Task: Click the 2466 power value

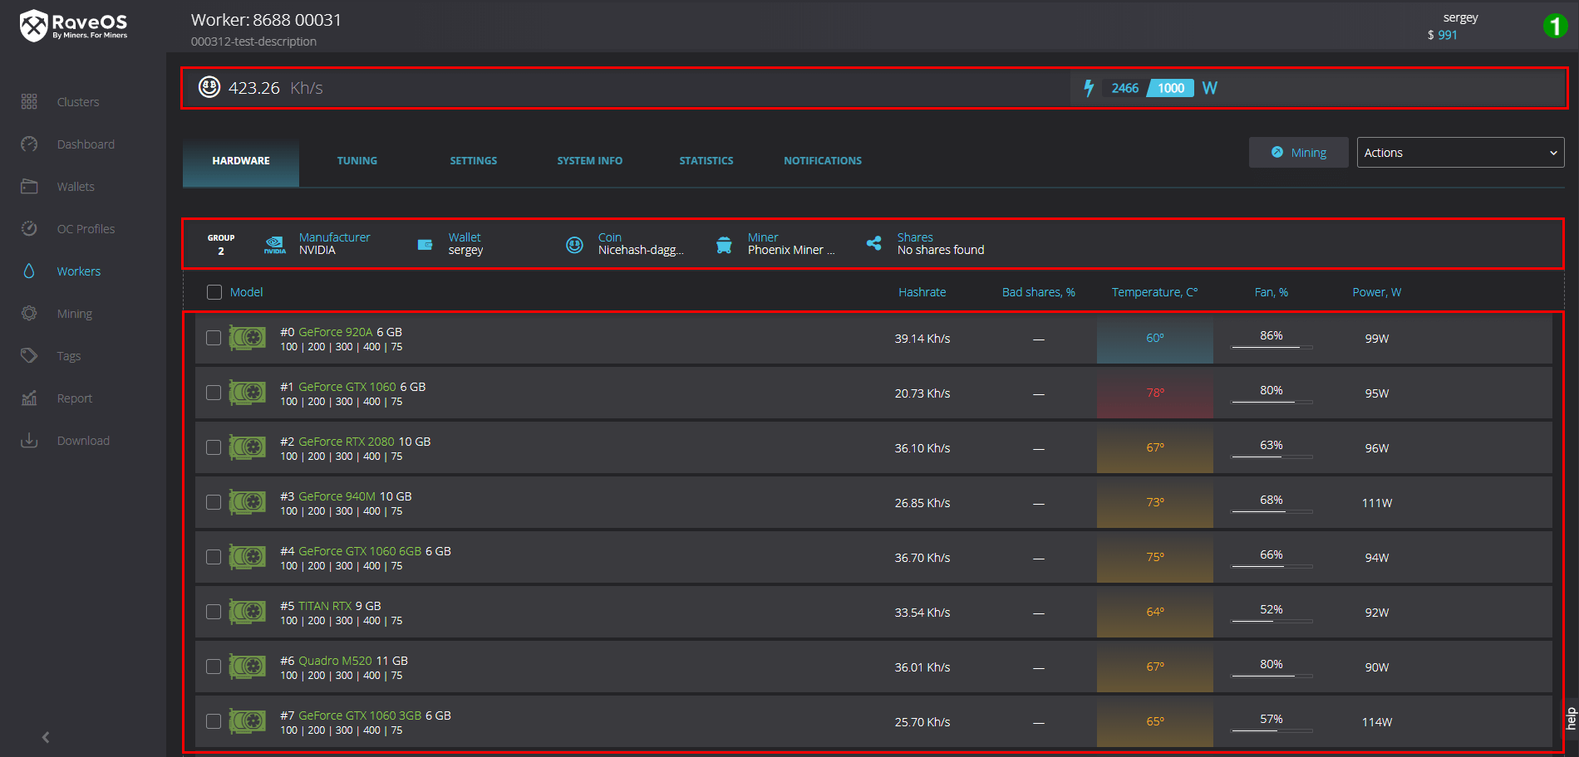Action: tap(1124, 88)
